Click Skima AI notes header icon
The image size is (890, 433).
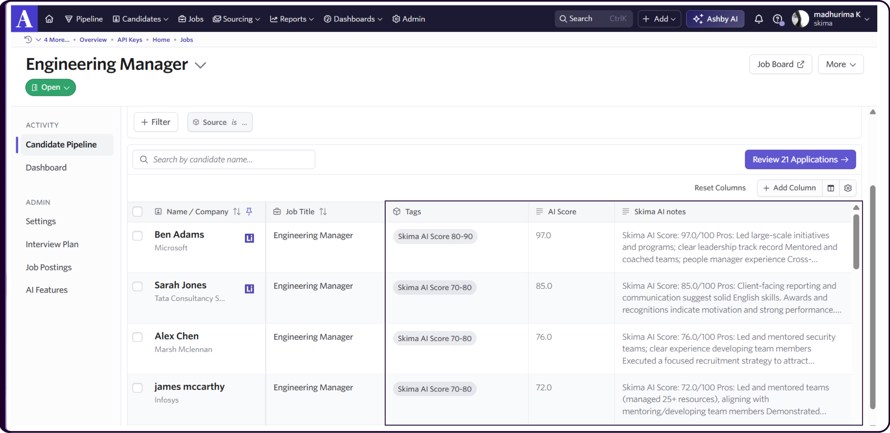coord(625,212)
